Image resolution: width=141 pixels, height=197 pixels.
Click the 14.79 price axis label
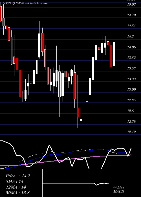[132, 15]
